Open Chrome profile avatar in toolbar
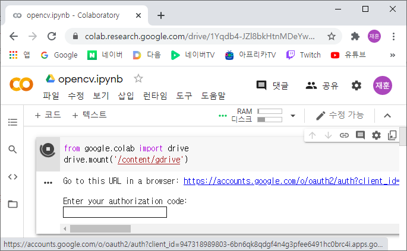The width and height of the screenshot is (407, 251). click(374, 36)
